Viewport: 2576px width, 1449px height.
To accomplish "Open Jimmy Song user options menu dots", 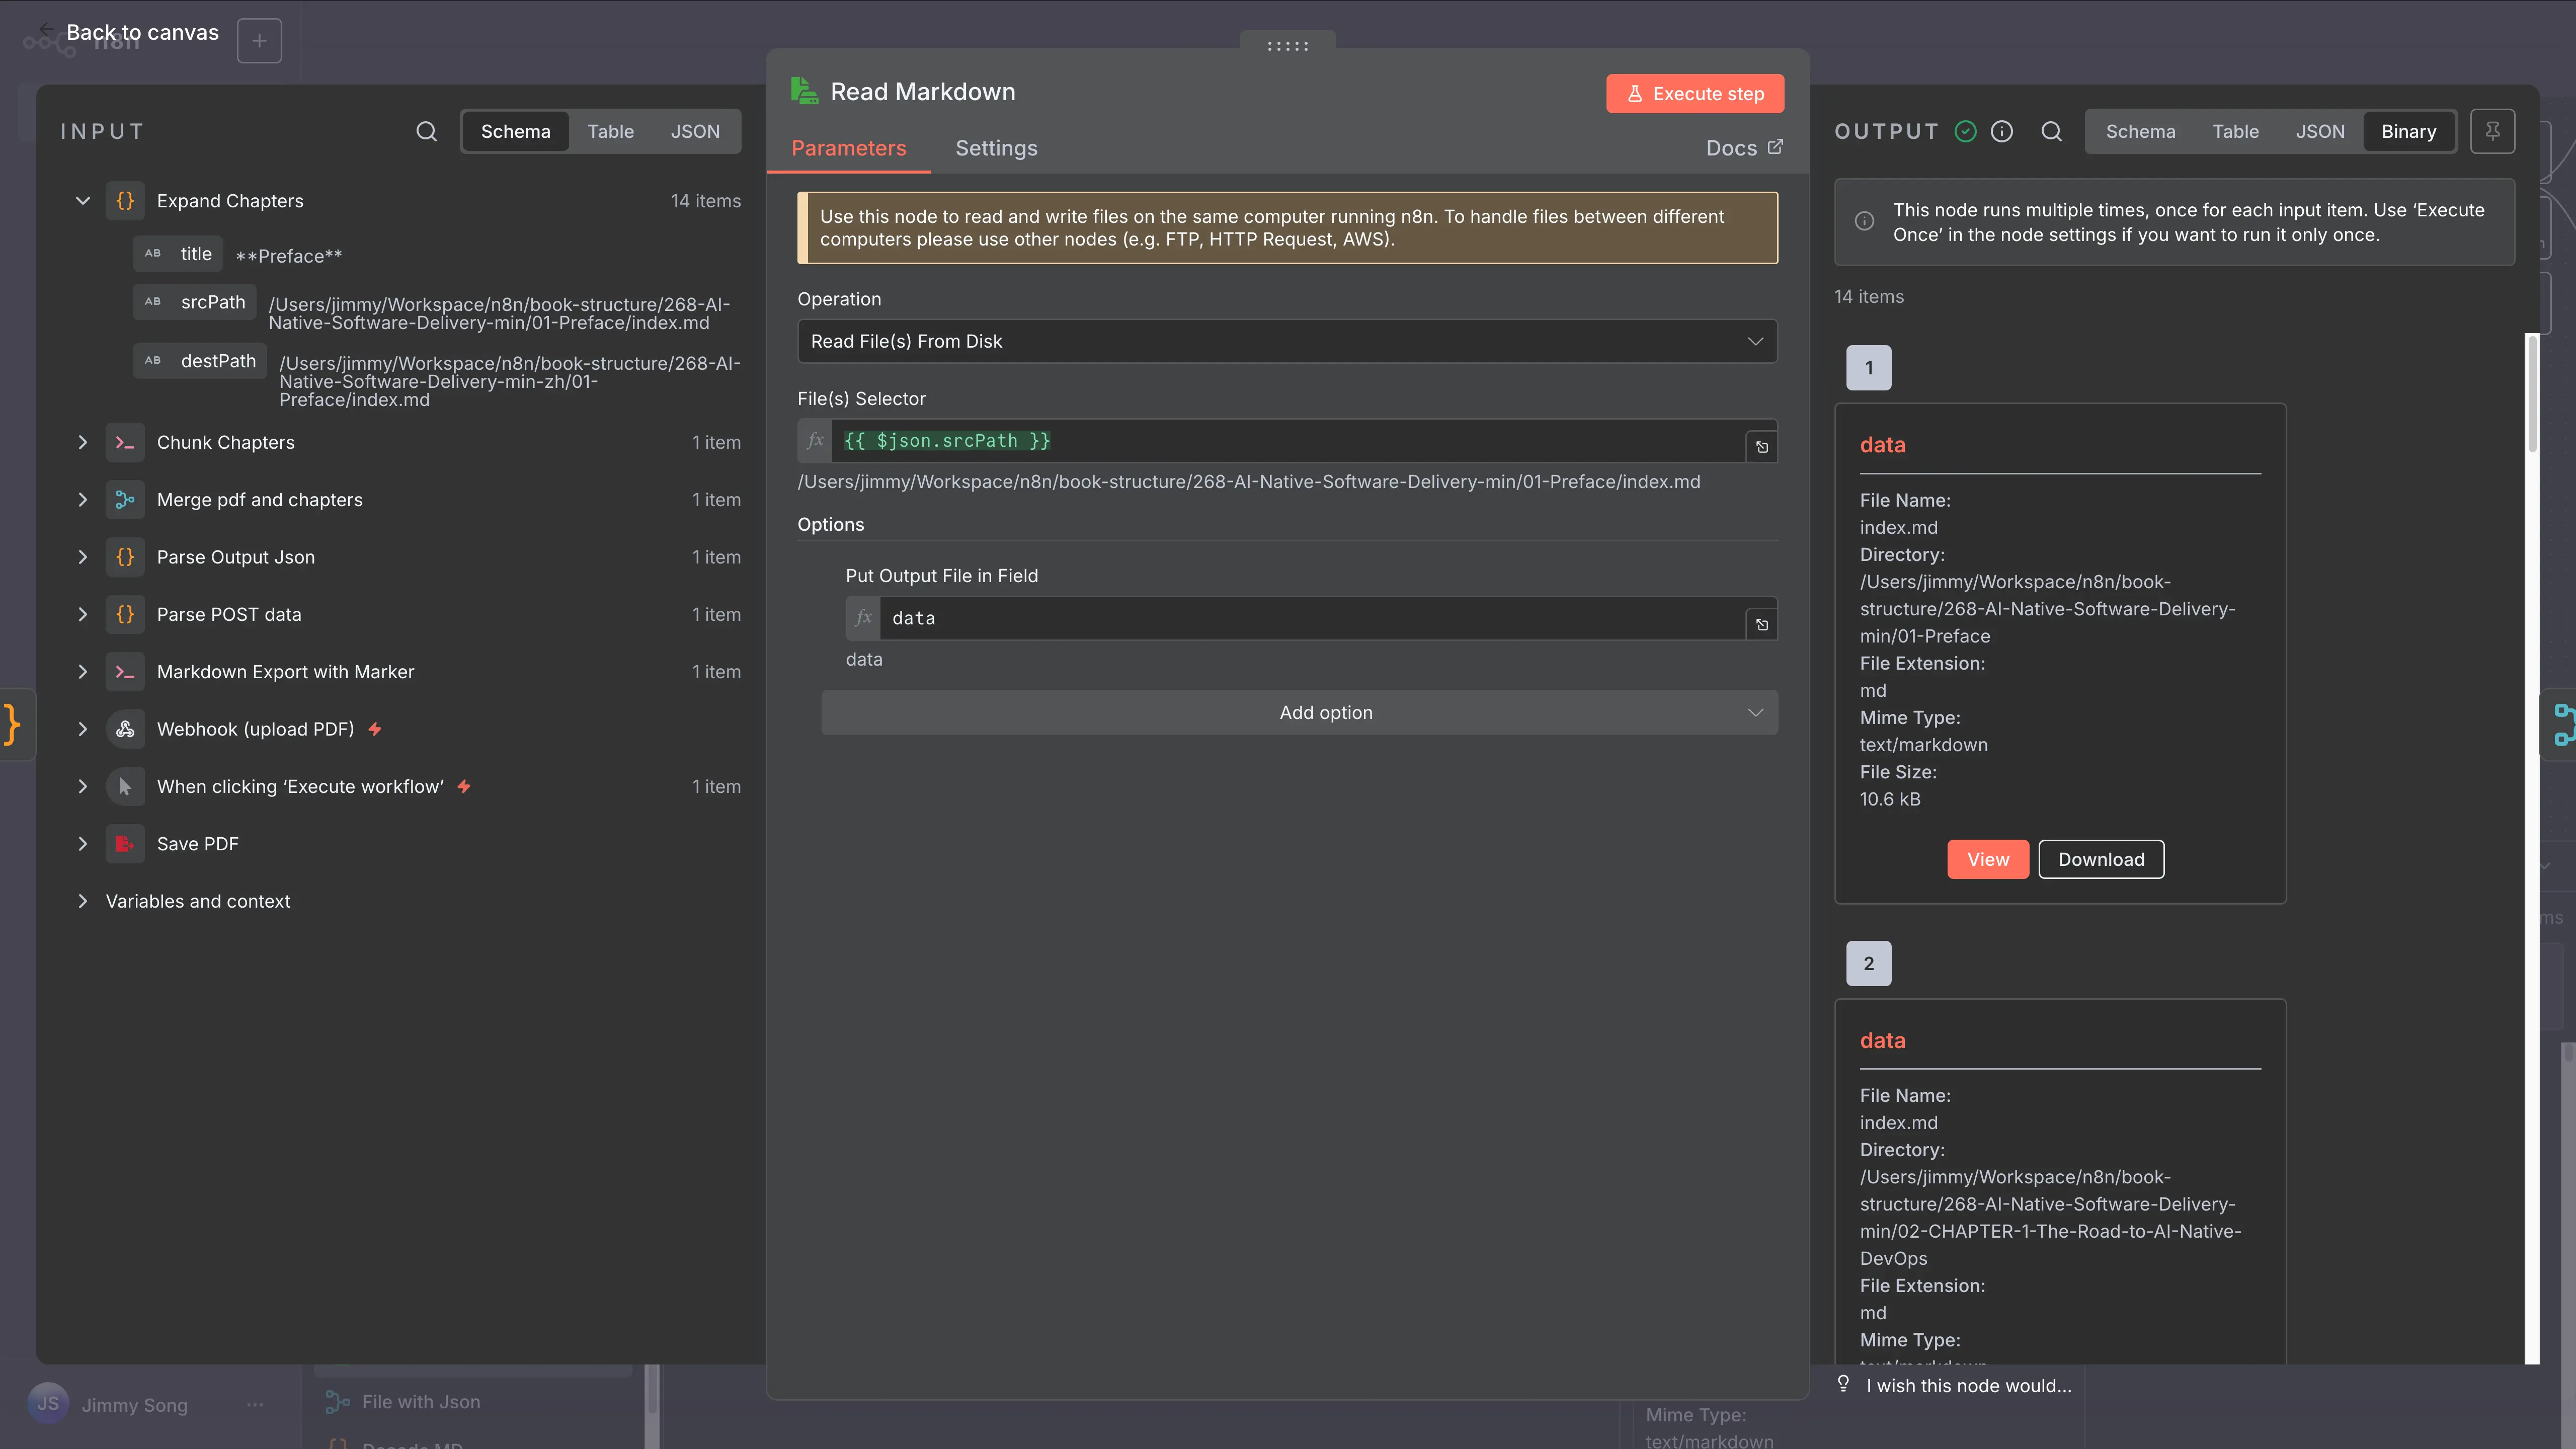I will [x=255, y=1404].
